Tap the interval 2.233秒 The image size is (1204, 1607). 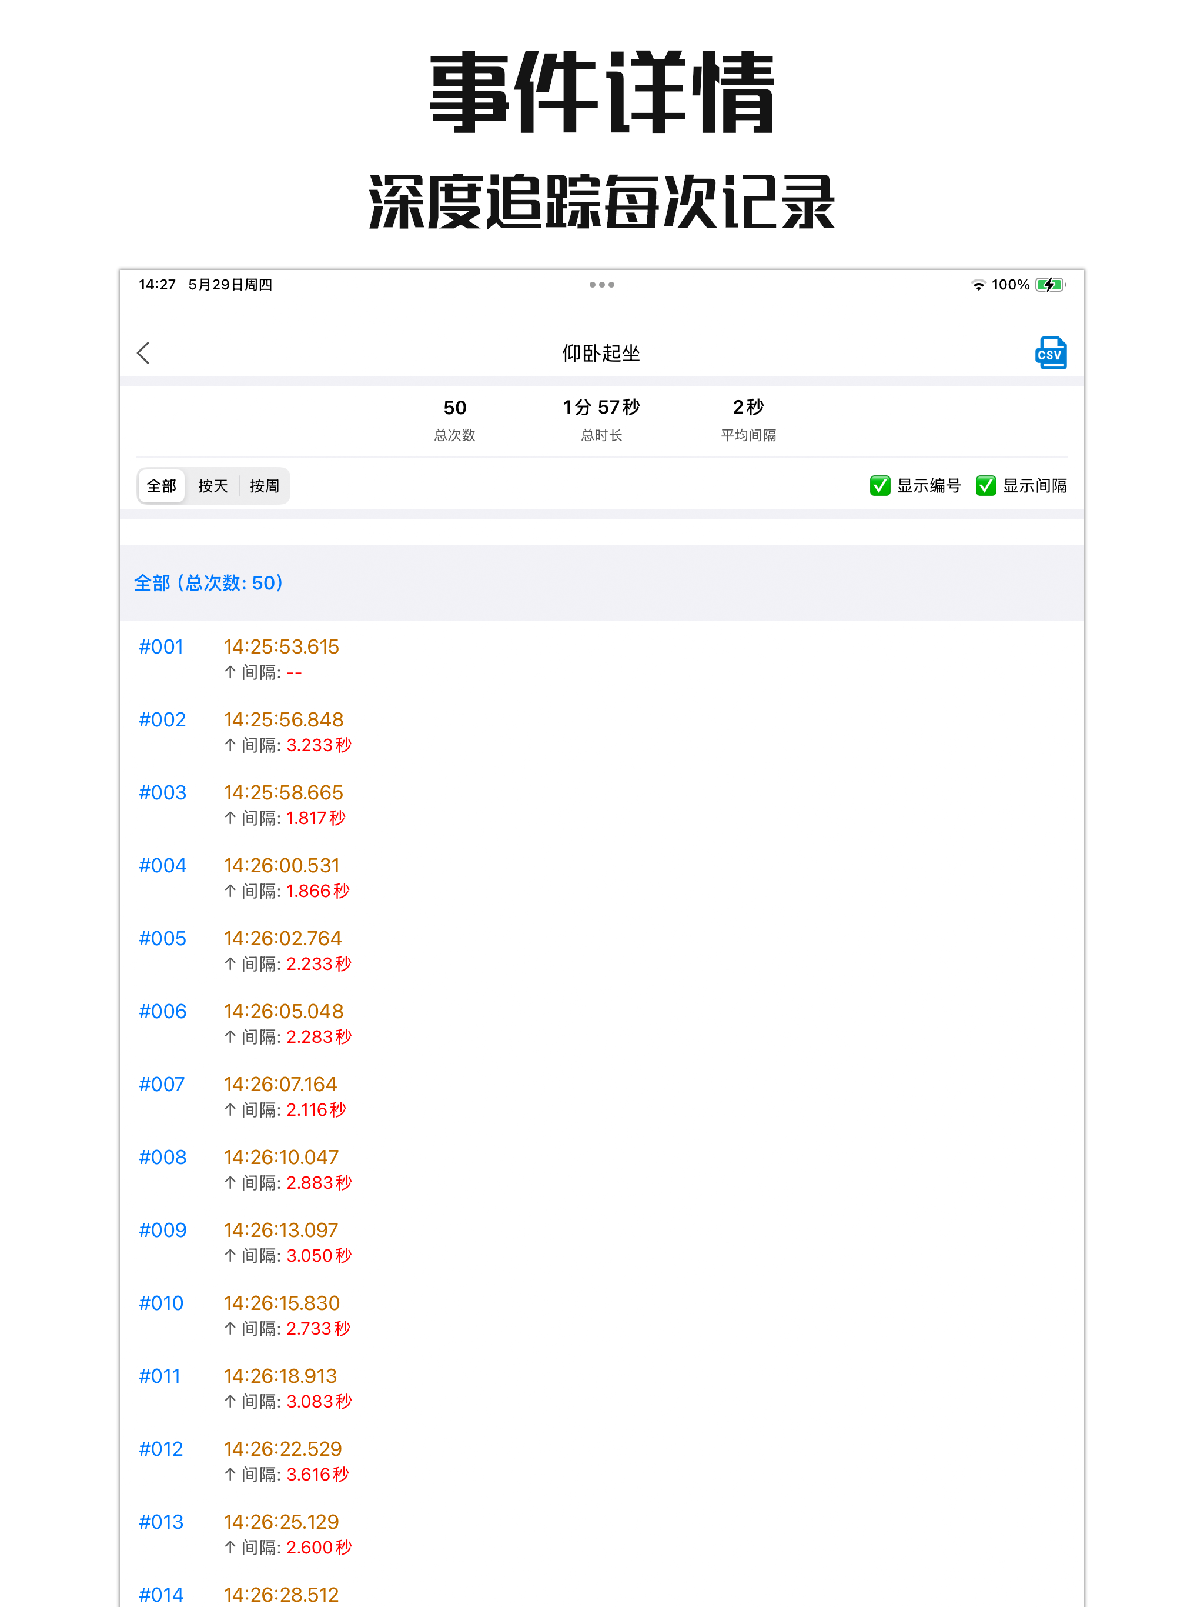click(319, 964)
